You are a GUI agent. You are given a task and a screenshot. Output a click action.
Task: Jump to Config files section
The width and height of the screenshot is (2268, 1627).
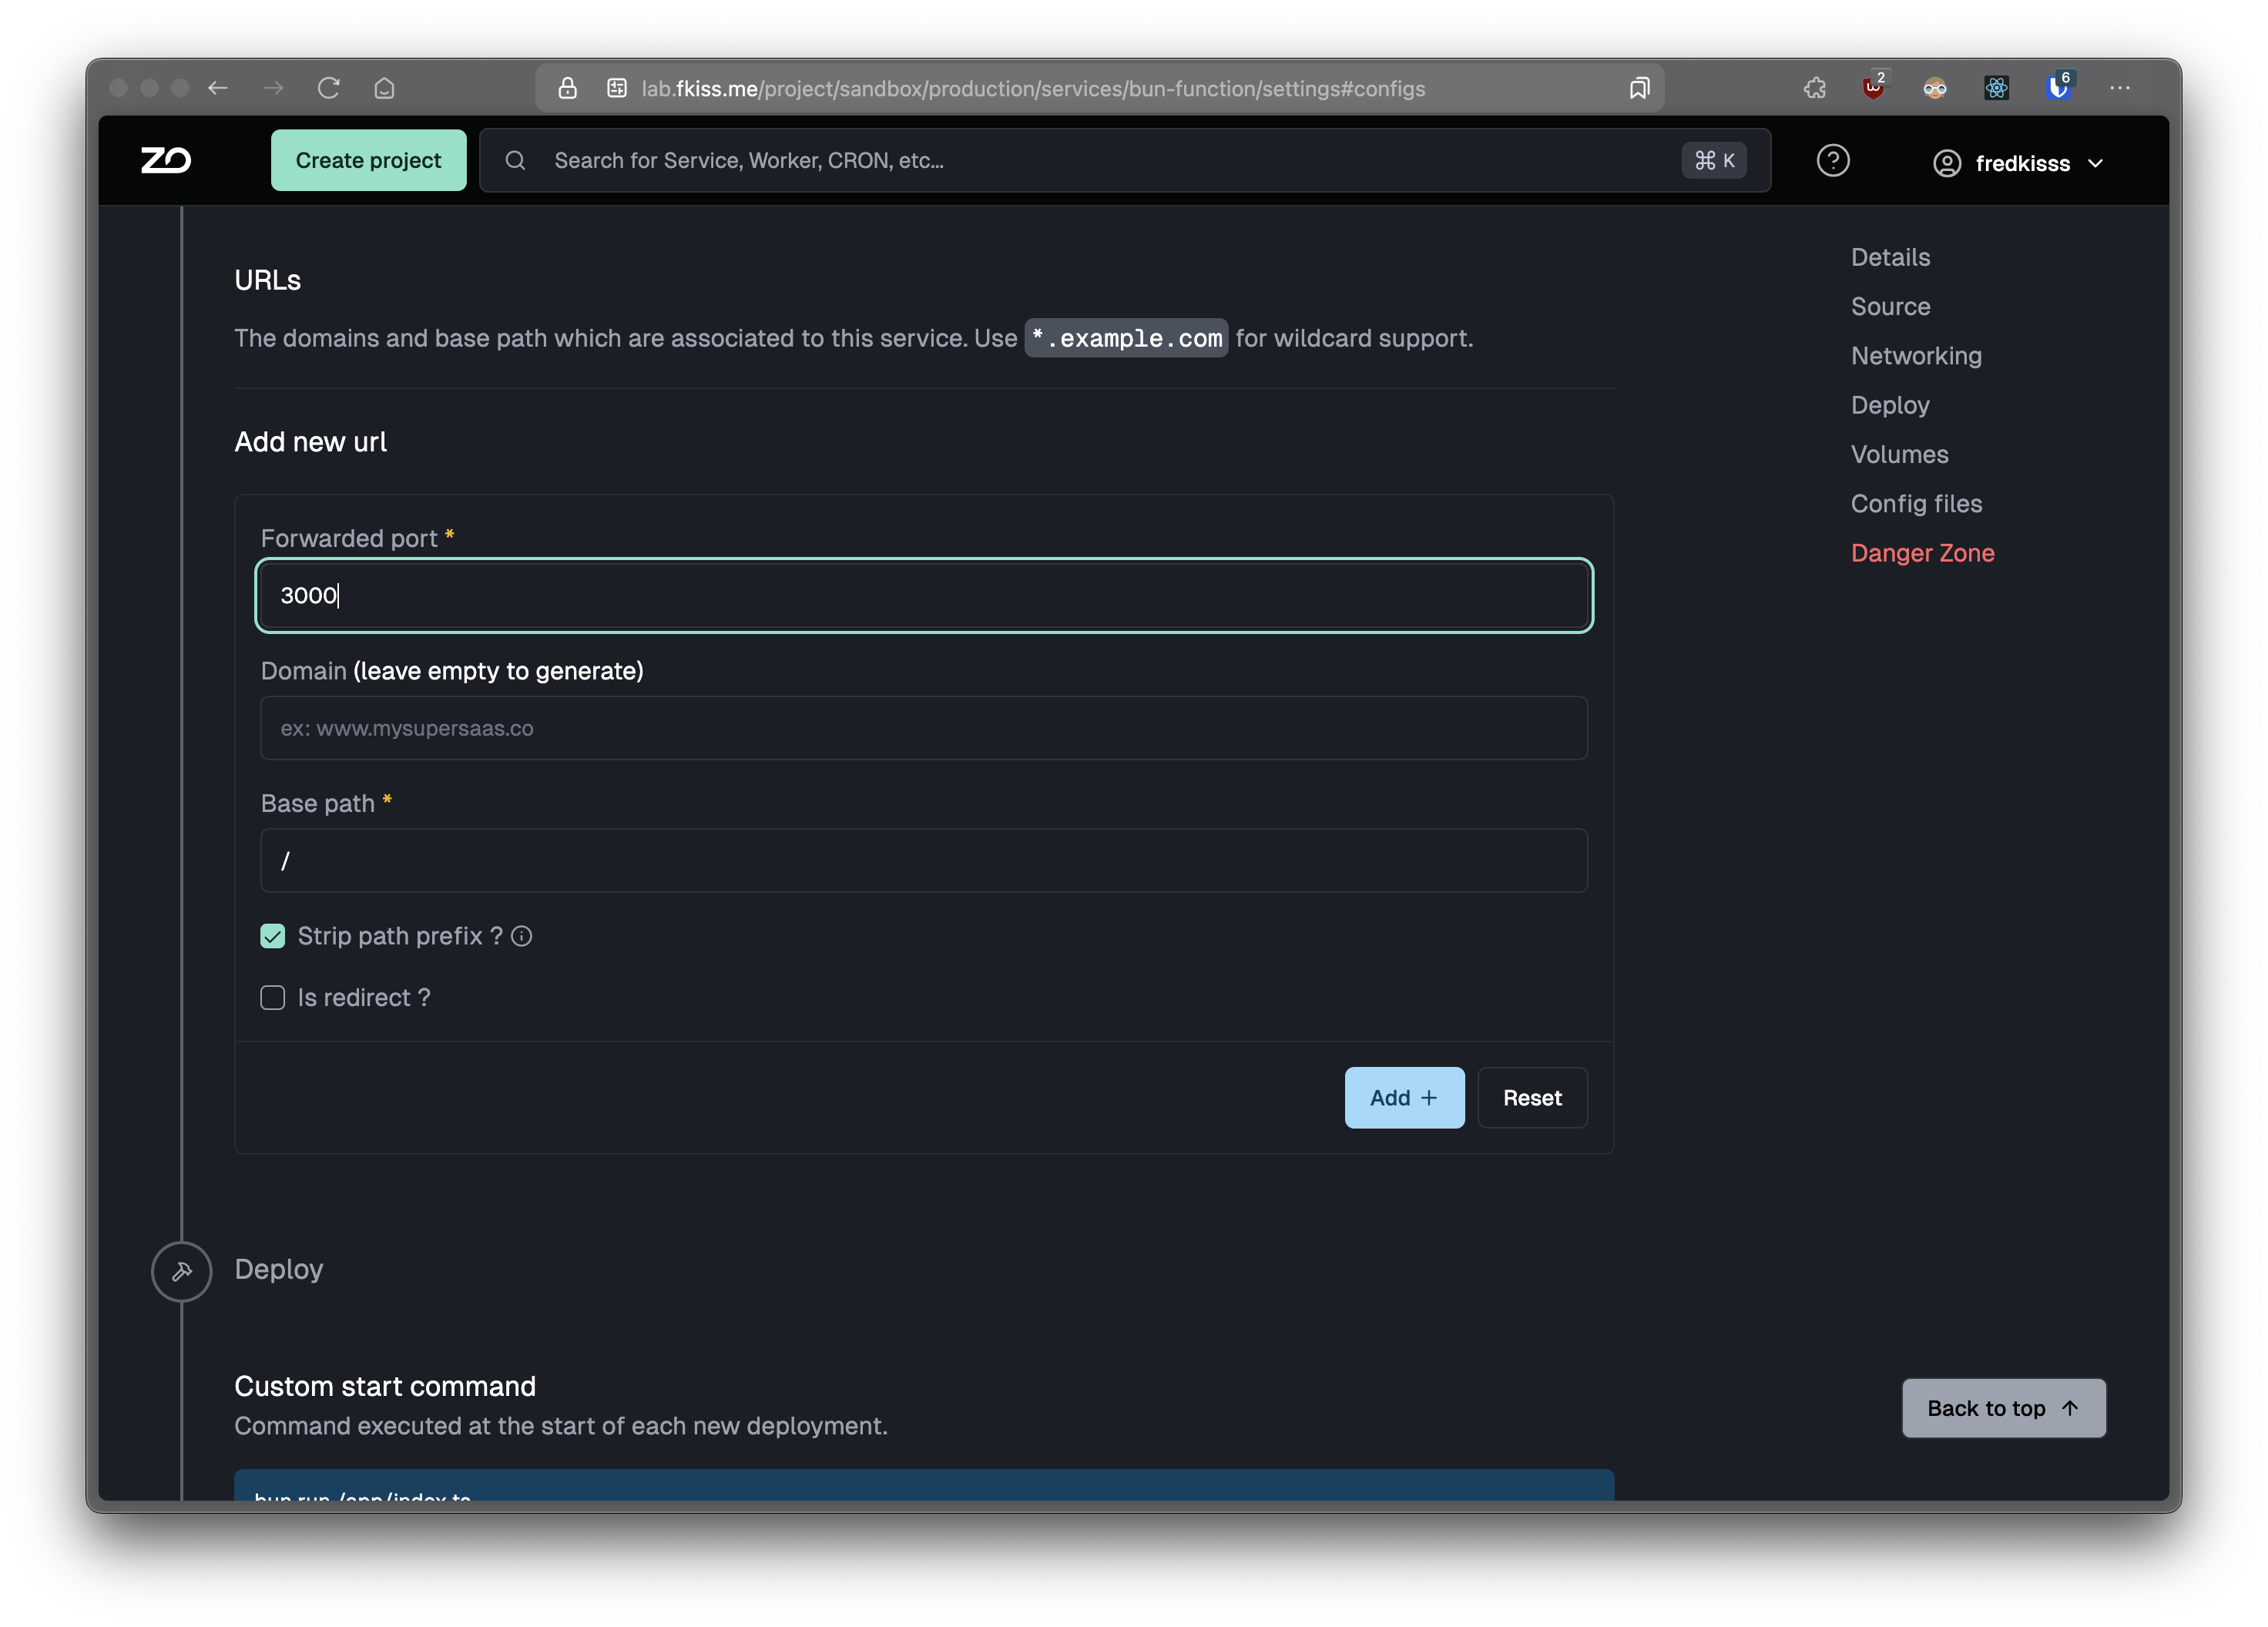coord(1916,503)
